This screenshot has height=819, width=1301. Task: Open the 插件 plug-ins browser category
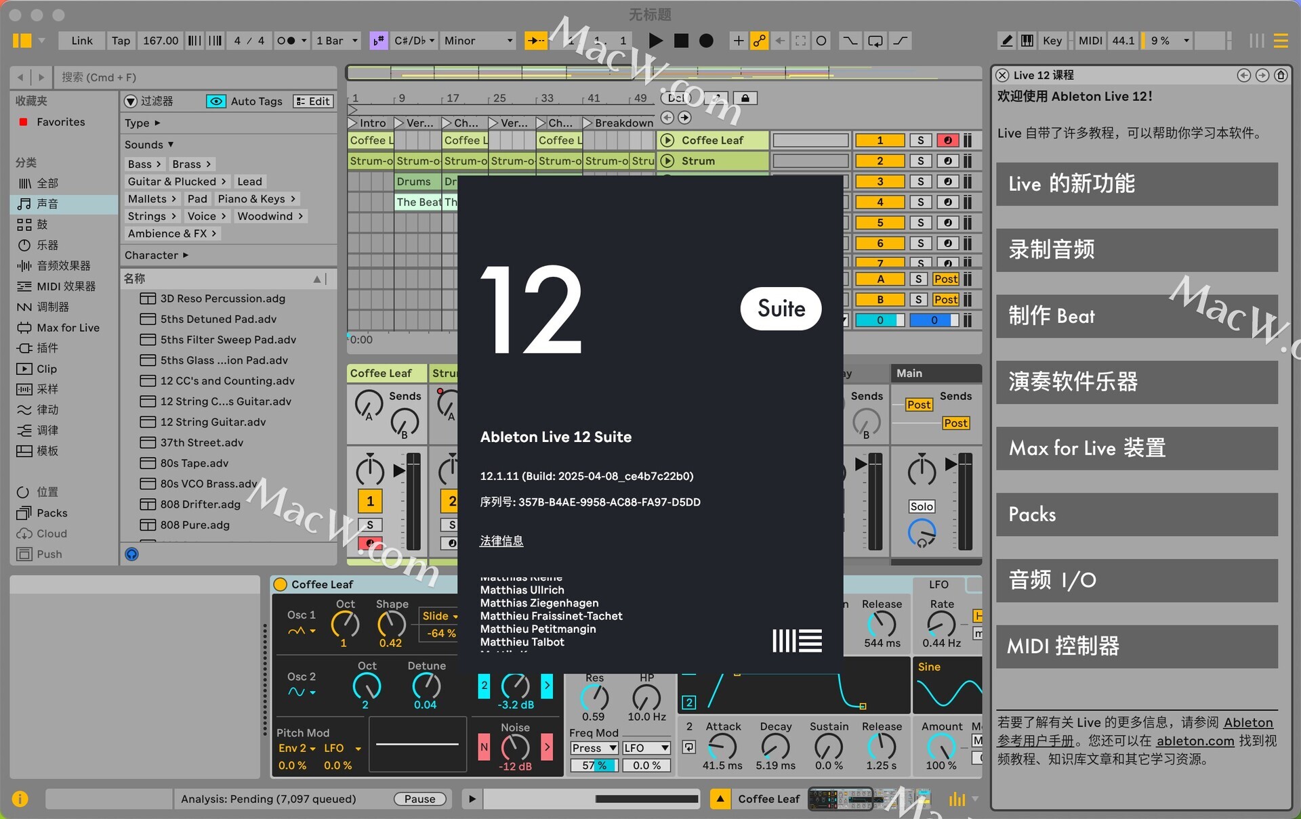(65, 348)
